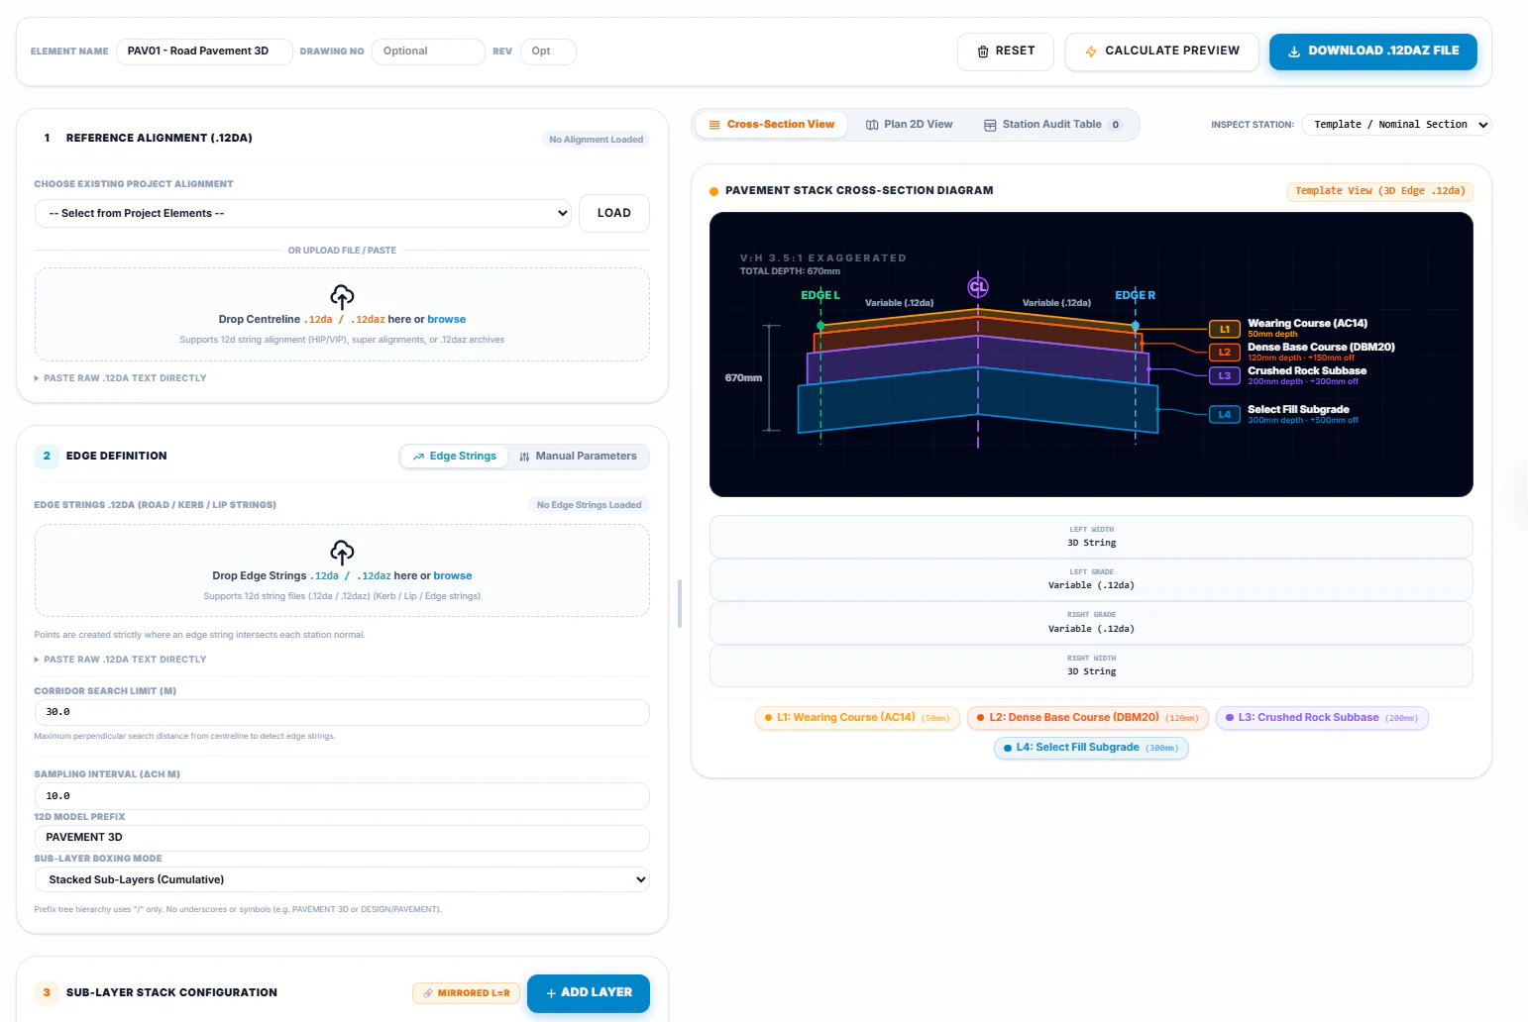Open the Inspect Station dropdown
This screenshot has width=1528, height=1022.
(x=1396, y=125)
